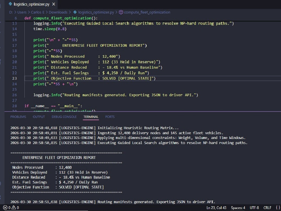
Task: Click terminal line 'Routing manifests generated'
Action: pos(113,202)
